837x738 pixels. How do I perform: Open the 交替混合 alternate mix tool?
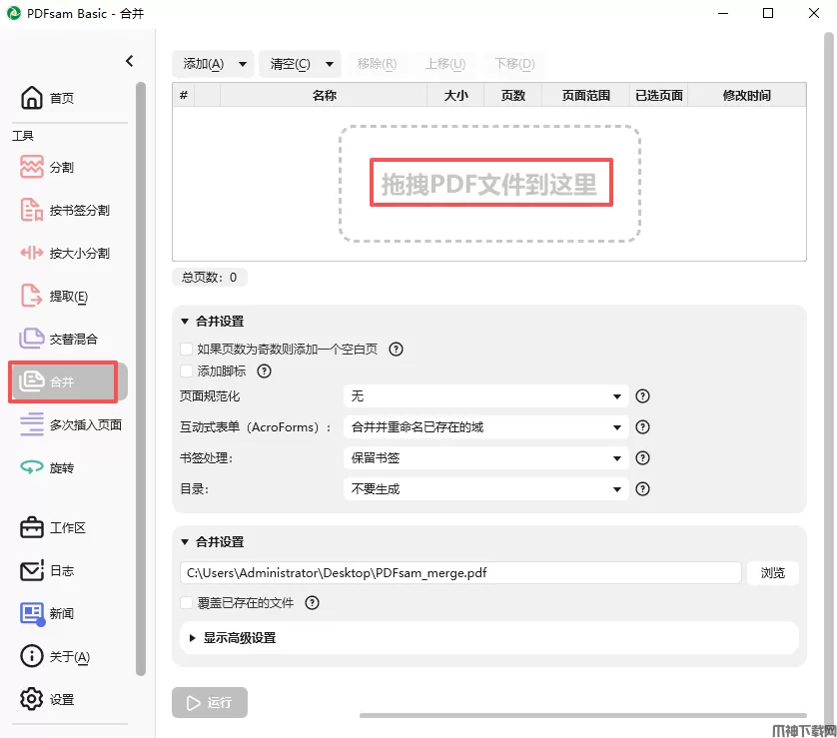32,339
